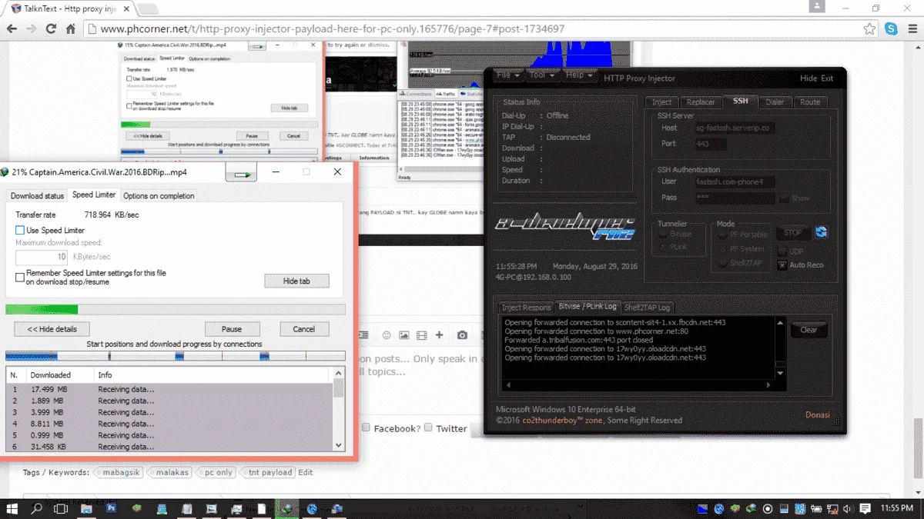Click the emoji smiley icon in post editor
The height and width of the screenshot is (519, 924).
(x=386, y=335)
